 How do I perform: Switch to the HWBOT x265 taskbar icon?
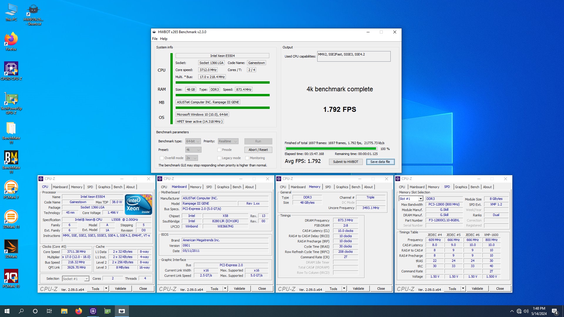point(122,311)
